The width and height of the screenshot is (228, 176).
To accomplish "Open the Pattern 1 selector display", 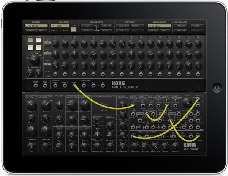I will point(60,26).
